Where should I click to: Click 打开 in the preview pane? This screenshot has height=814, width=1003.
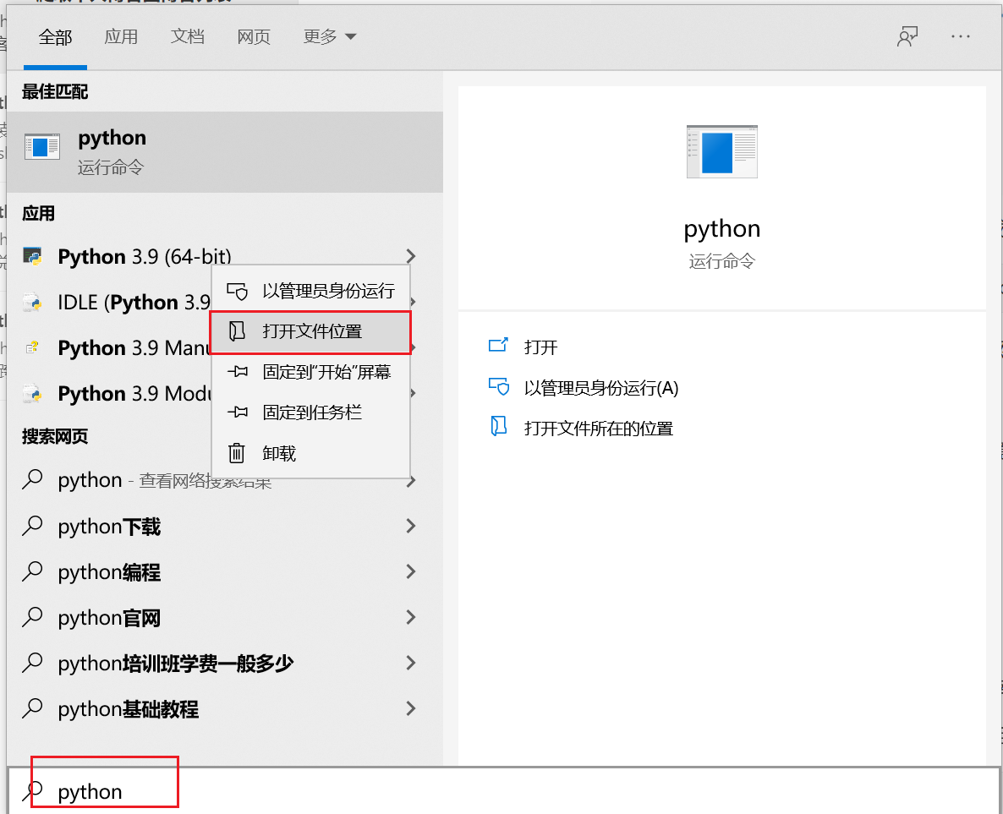point(540,347)
